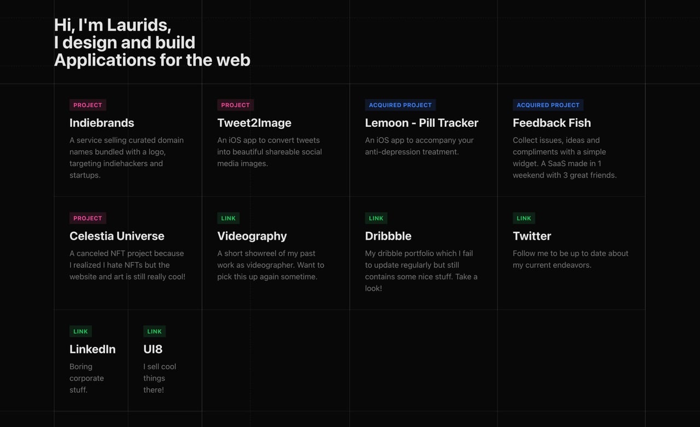The height and width of the screenshot is (427, 700).
Task: Click the LINK badge on Twitter
Action: click(x=524, y=218)
